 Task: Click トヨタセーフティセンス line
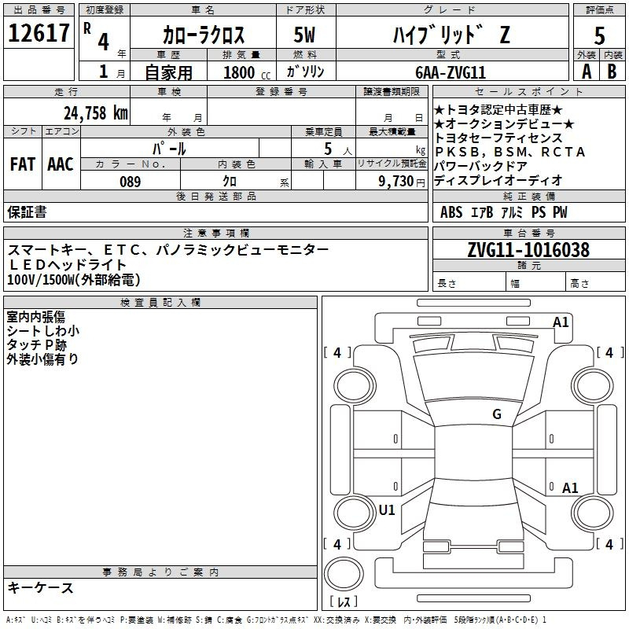[498, 138]
